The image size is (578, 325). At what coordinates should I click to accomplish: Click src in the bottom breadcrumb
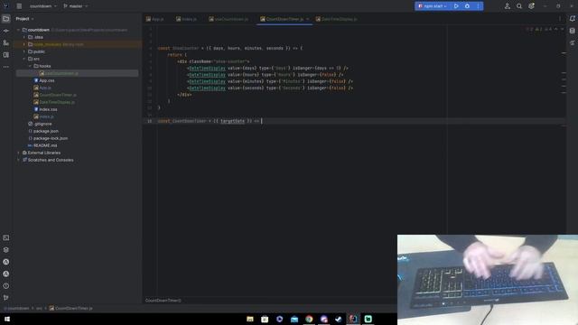pos(39,309)
